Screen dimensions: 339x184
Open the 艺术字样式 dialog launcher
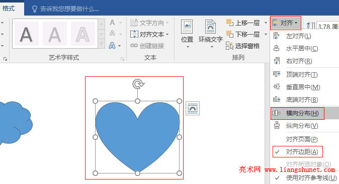122,59
